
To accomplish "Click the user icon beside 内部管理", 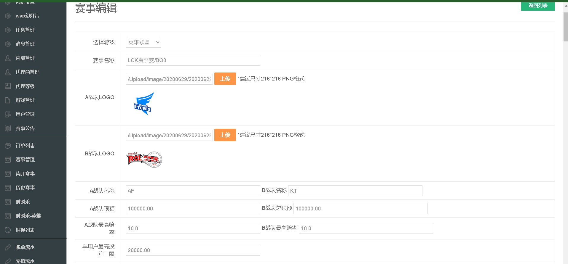I will coord(8,58).
